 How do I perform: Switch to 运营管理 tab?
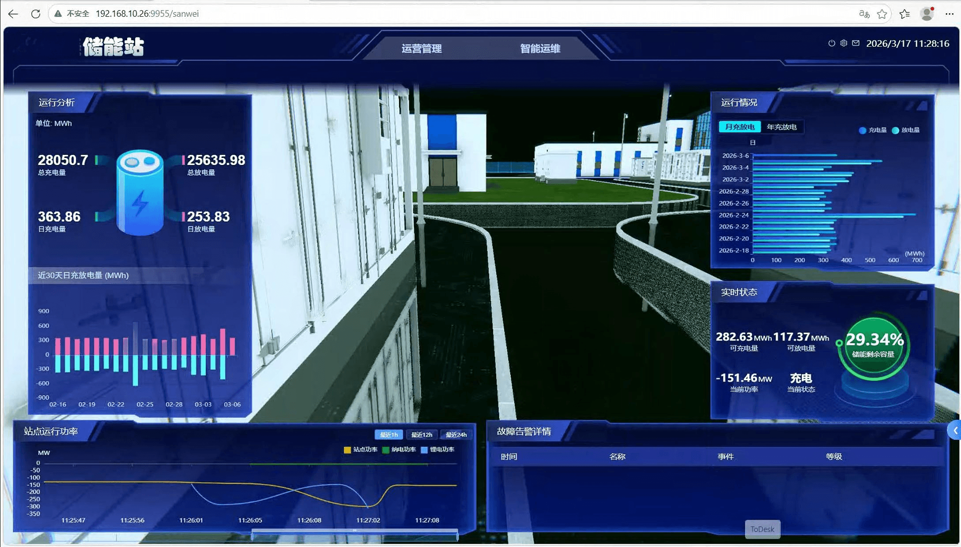[x=422, y=49]
